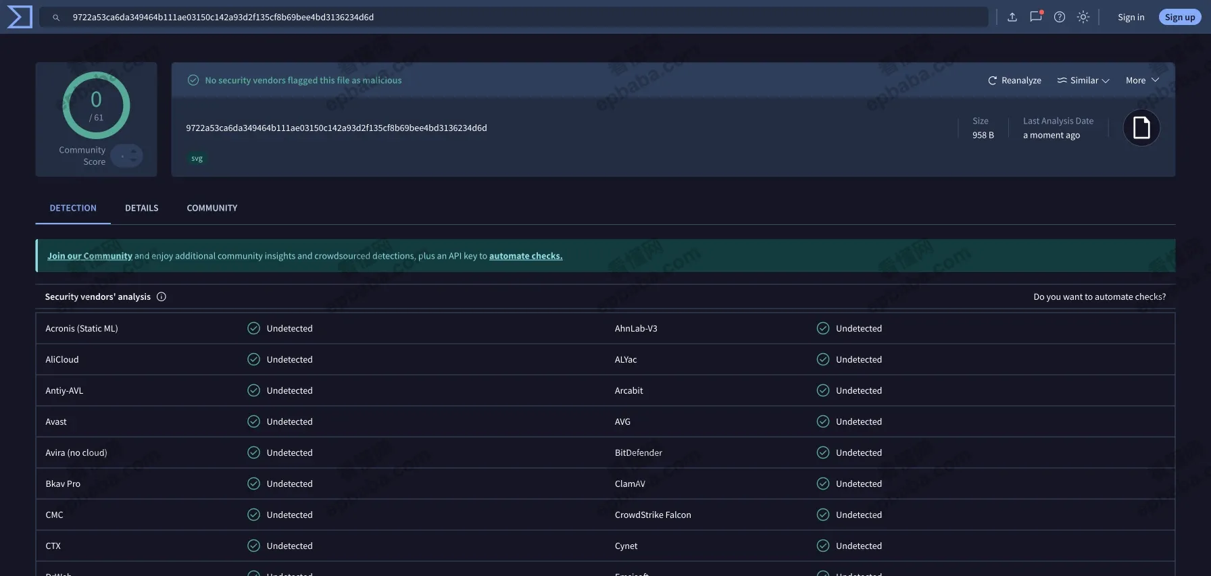The width and height of the screenshot is (1211, 576).
Task: Click the Avast Undetected check icon
Action: pos(253,421)
